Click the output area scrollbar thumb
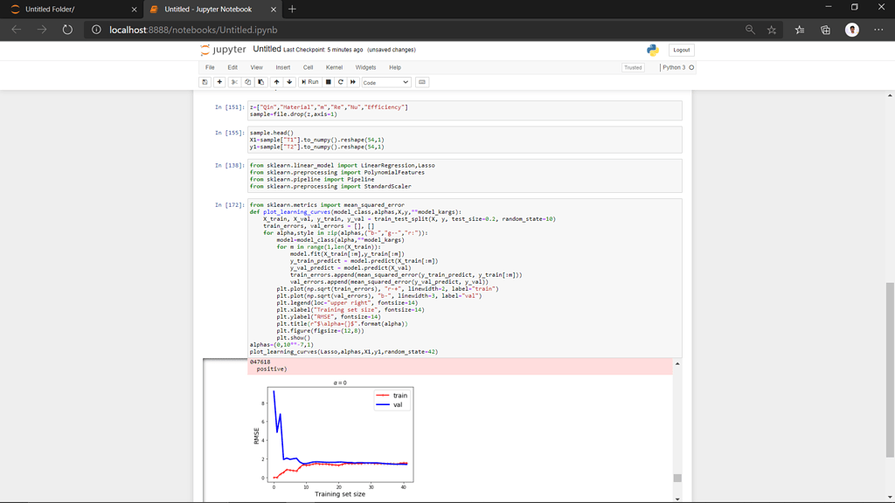895x503 pixels. pyautogui.click(x=677, y=478)
